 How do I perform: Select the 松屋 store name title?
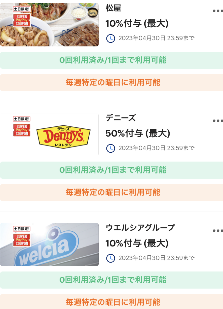click(x=113, y=8)
